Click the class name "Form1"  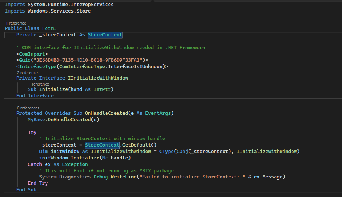pos(49,28)
